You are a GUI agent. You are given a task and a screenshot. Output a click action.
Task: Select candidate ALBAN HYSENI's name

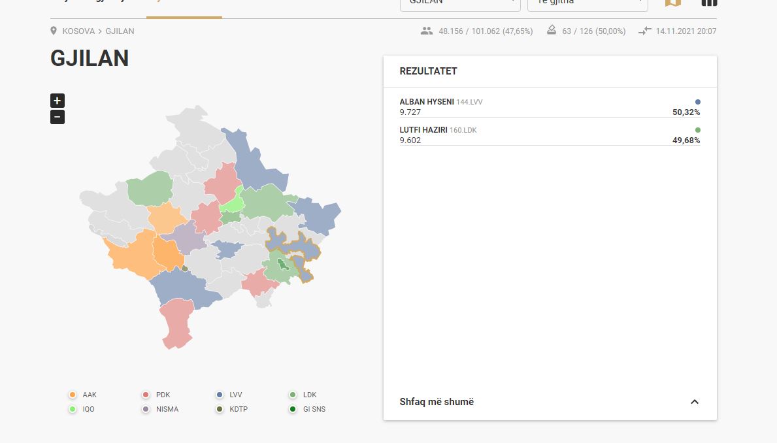click(427, 101)
